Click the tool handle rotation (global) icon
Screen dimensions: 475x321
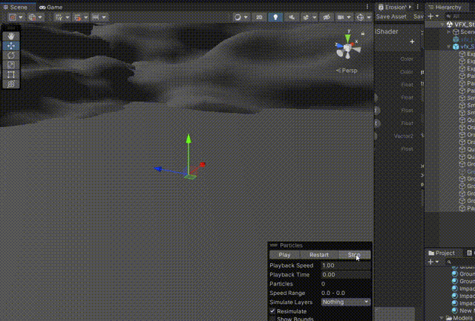(x=32, y=17)
